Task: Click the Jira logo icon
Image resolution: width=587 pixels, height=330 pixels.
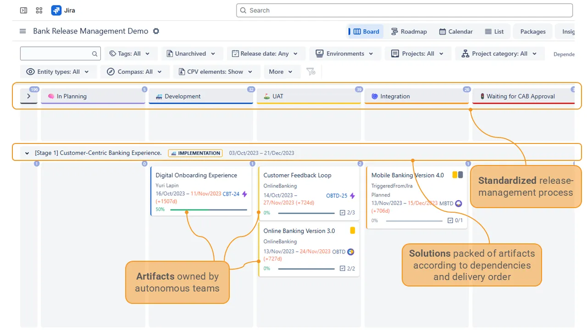Action: (56, 10)
